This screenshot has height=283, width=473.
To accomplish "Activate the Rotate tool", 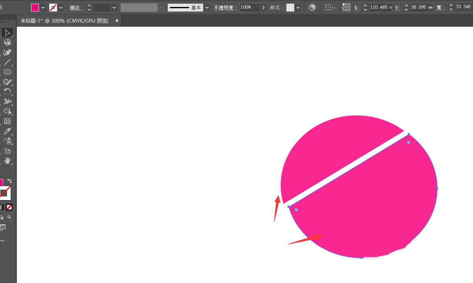I will pos(7,92).
